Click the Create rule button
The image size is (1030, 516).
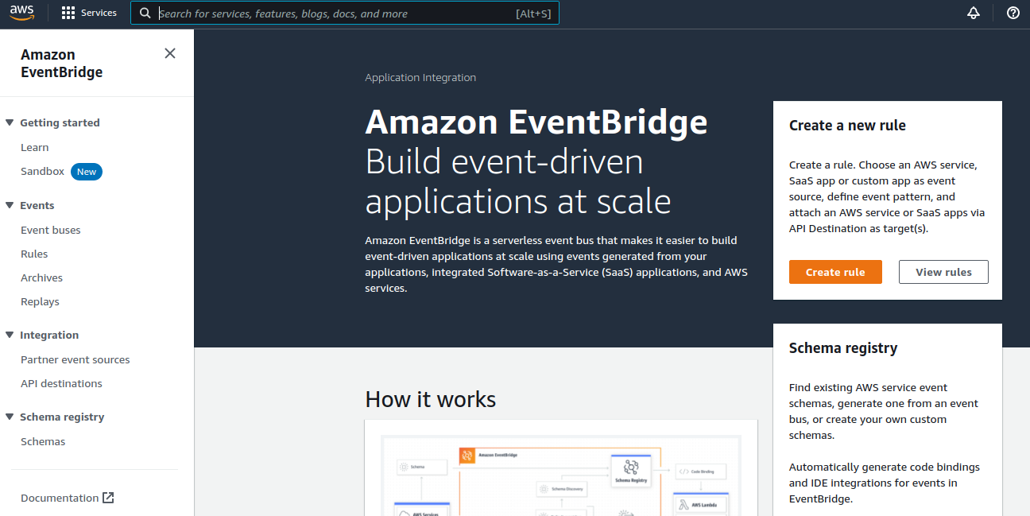tap(835, 272)
